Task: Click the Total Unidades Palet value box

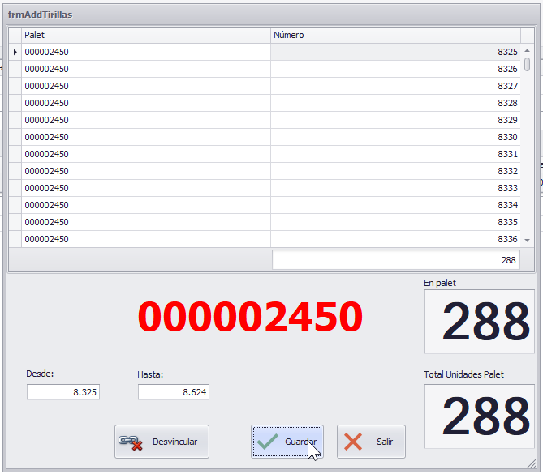Action: tap(479, 416)
